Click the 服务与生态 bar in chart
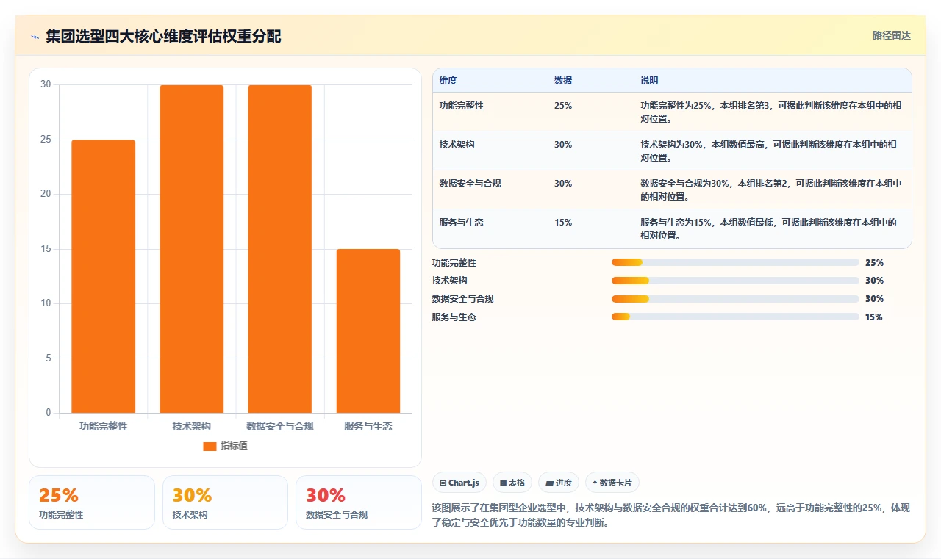 (368, 331)
